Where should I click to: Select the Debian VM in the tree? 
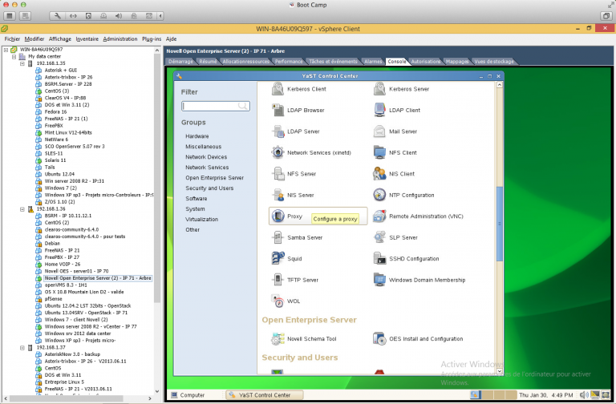tap(52, 244)
